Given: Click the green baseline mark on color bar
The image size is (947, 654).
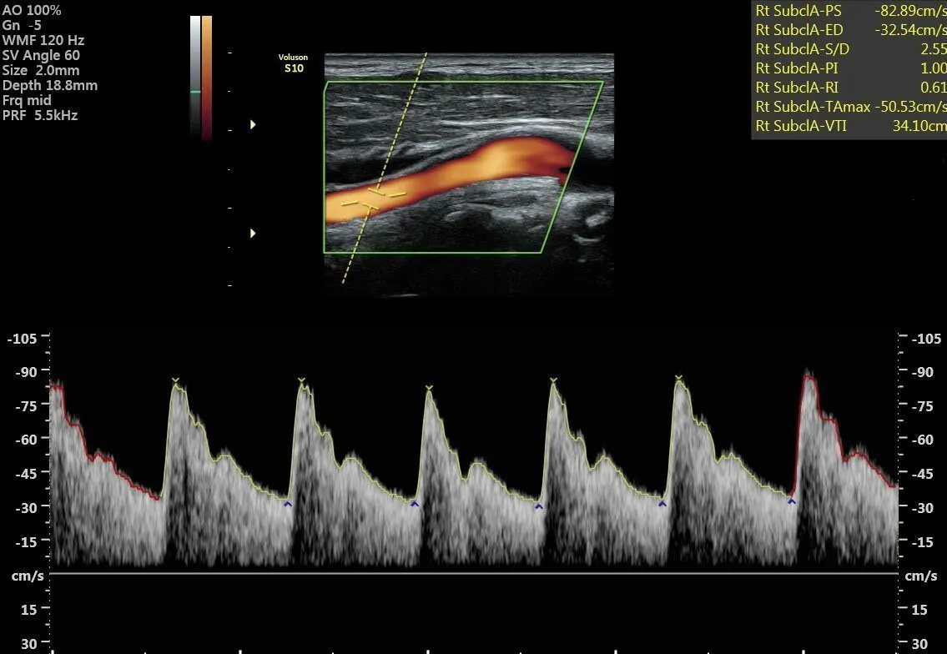Looking at the screenshot, I should click(x=195, y=92).
